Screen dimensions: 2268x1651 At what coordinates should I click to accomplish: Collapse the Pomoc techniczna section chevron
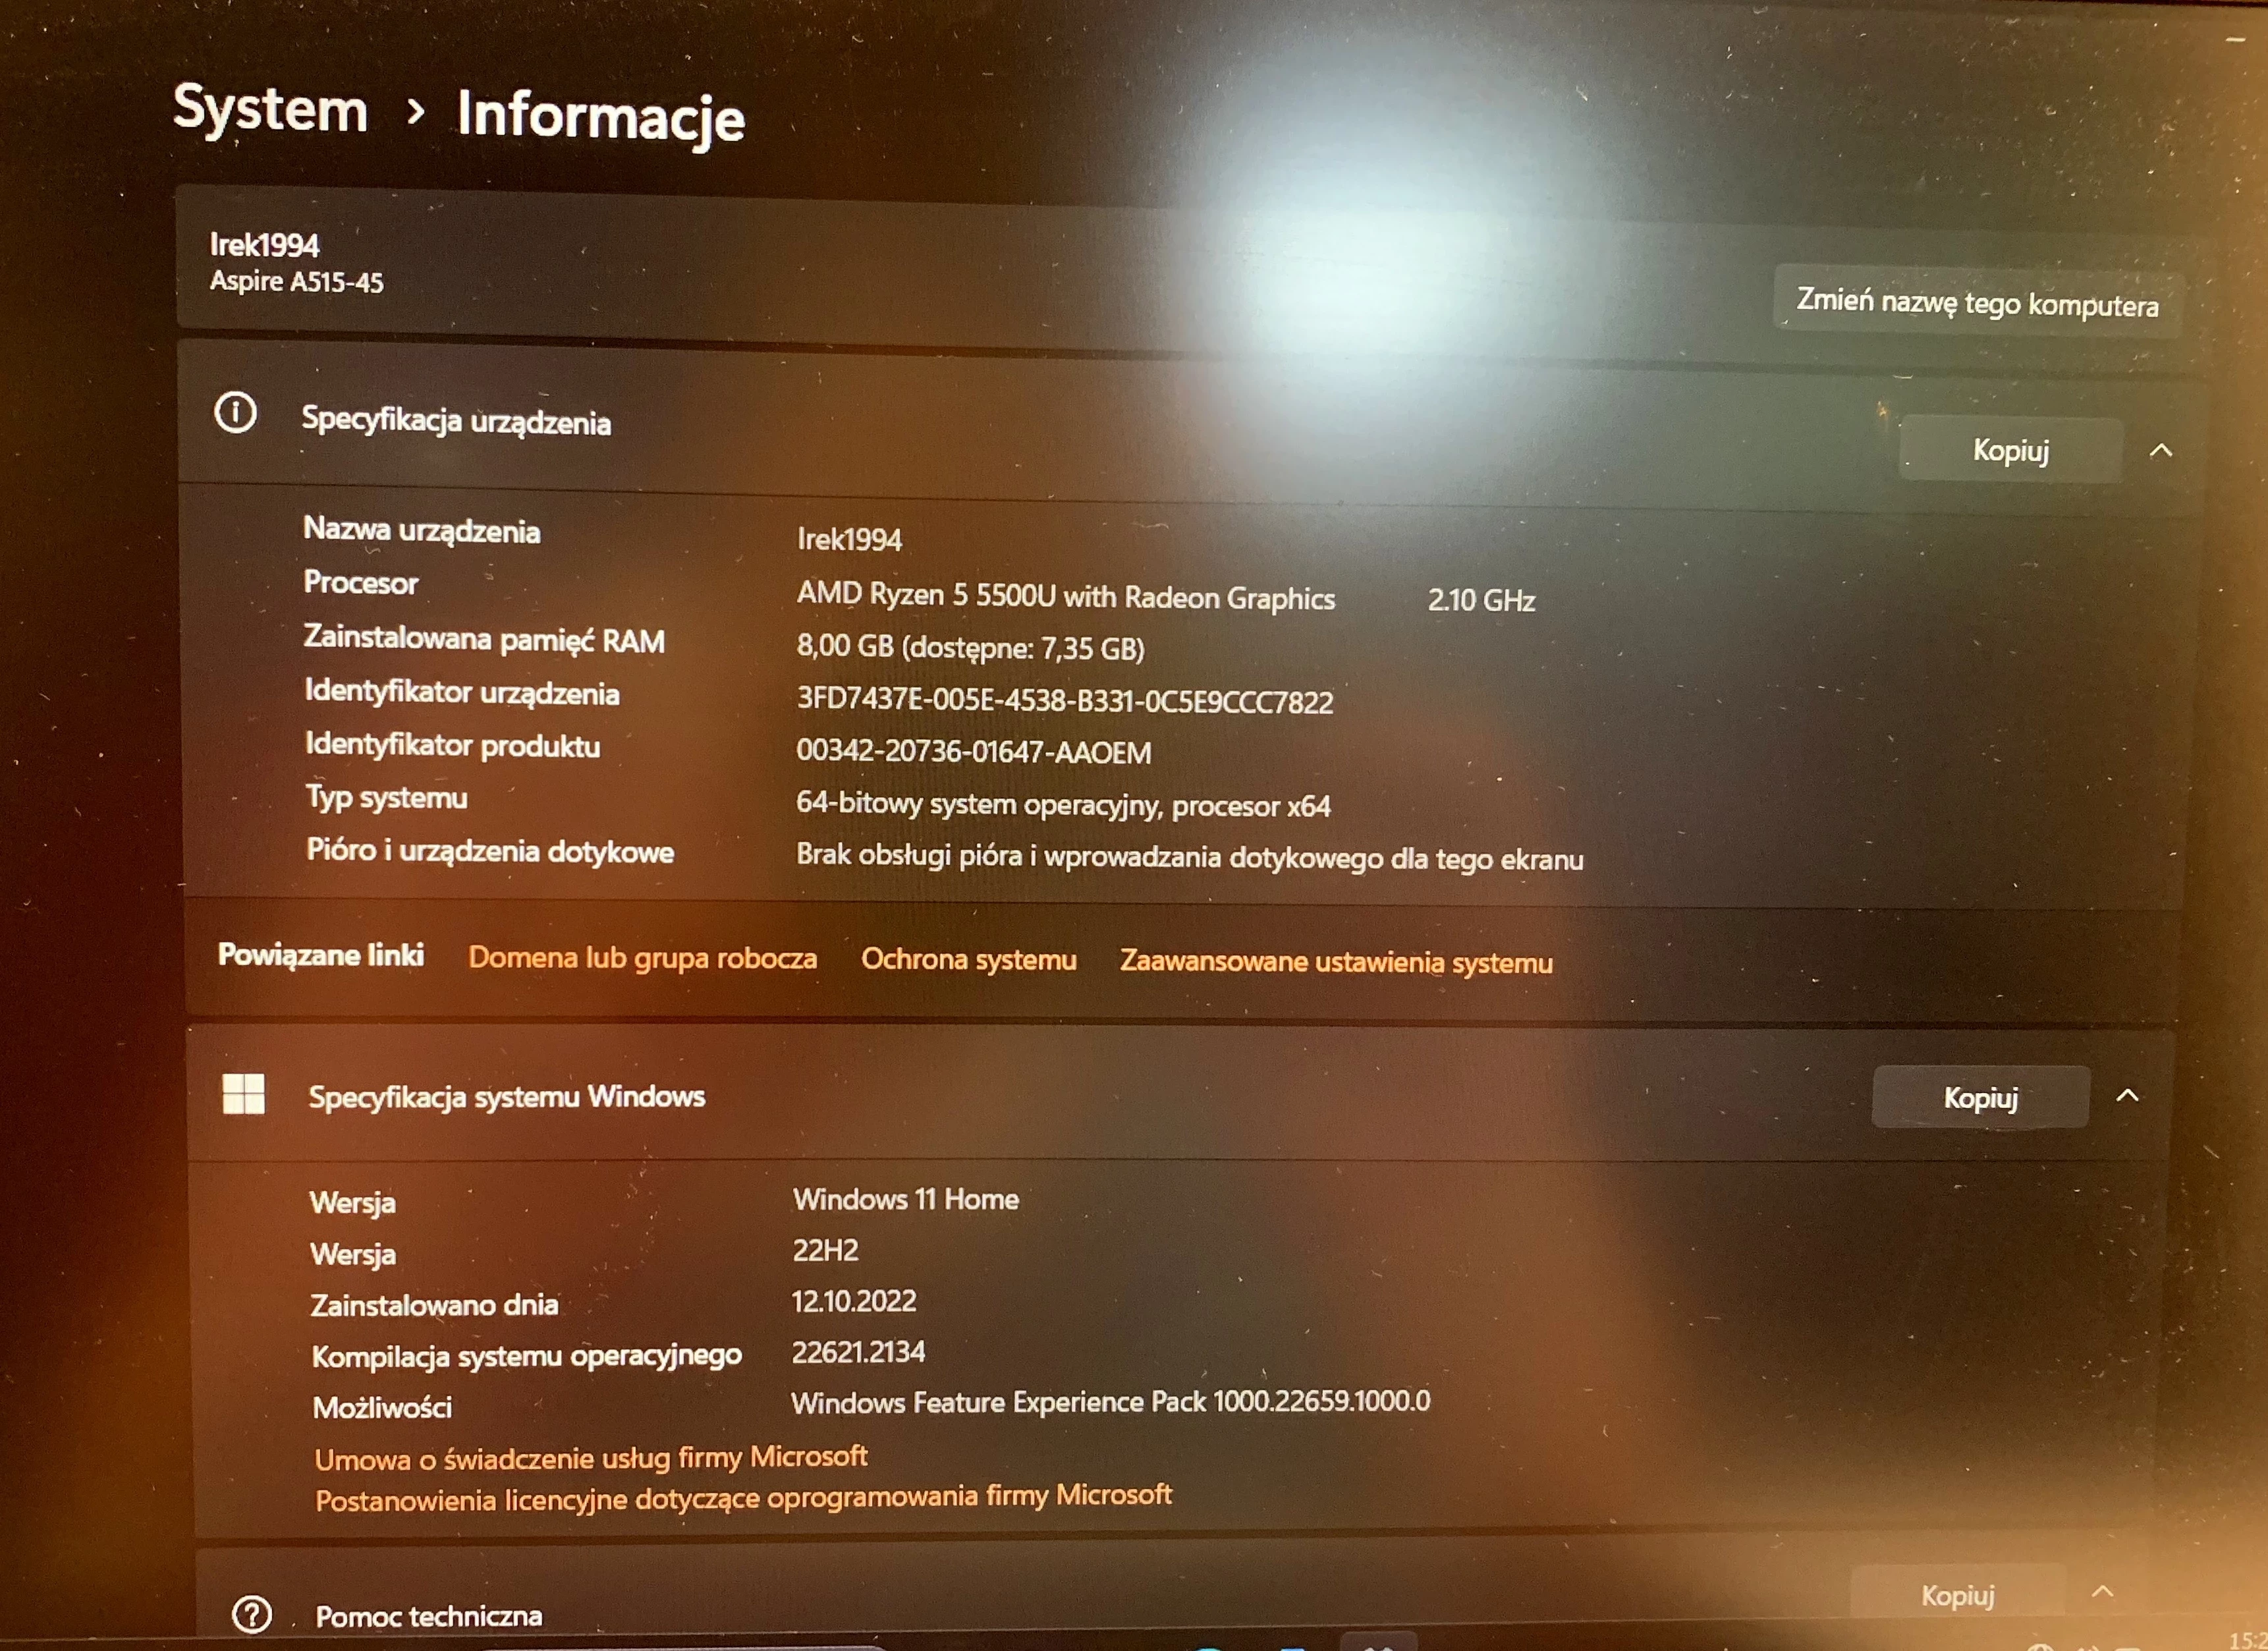coord(2103,1591)
